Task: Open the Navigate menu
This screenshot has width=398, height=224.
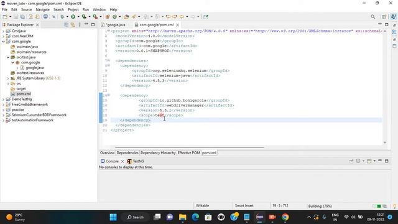Action: click(x=43, y=9)
